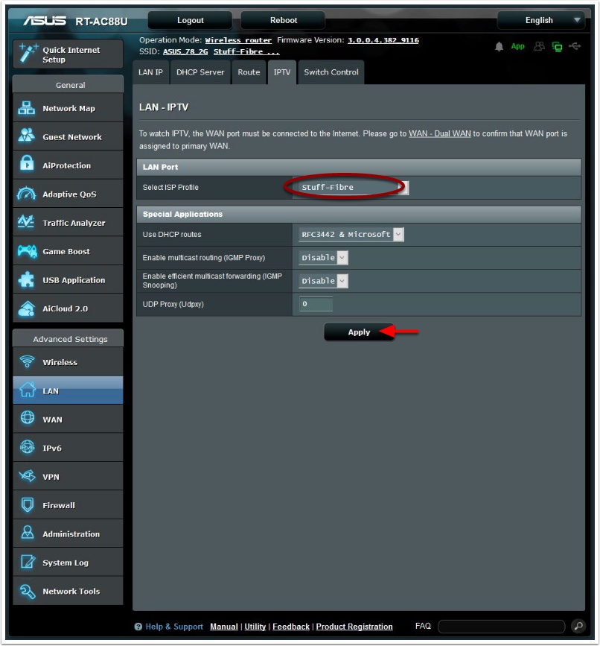Click the Apply button
The image size is (600, 646).
click(x=359, y=332)
